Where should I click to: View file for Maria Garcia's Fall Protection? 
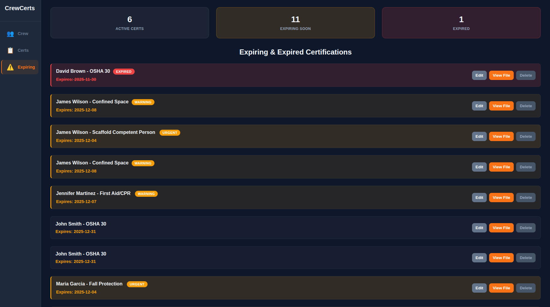tap(501, 288)
